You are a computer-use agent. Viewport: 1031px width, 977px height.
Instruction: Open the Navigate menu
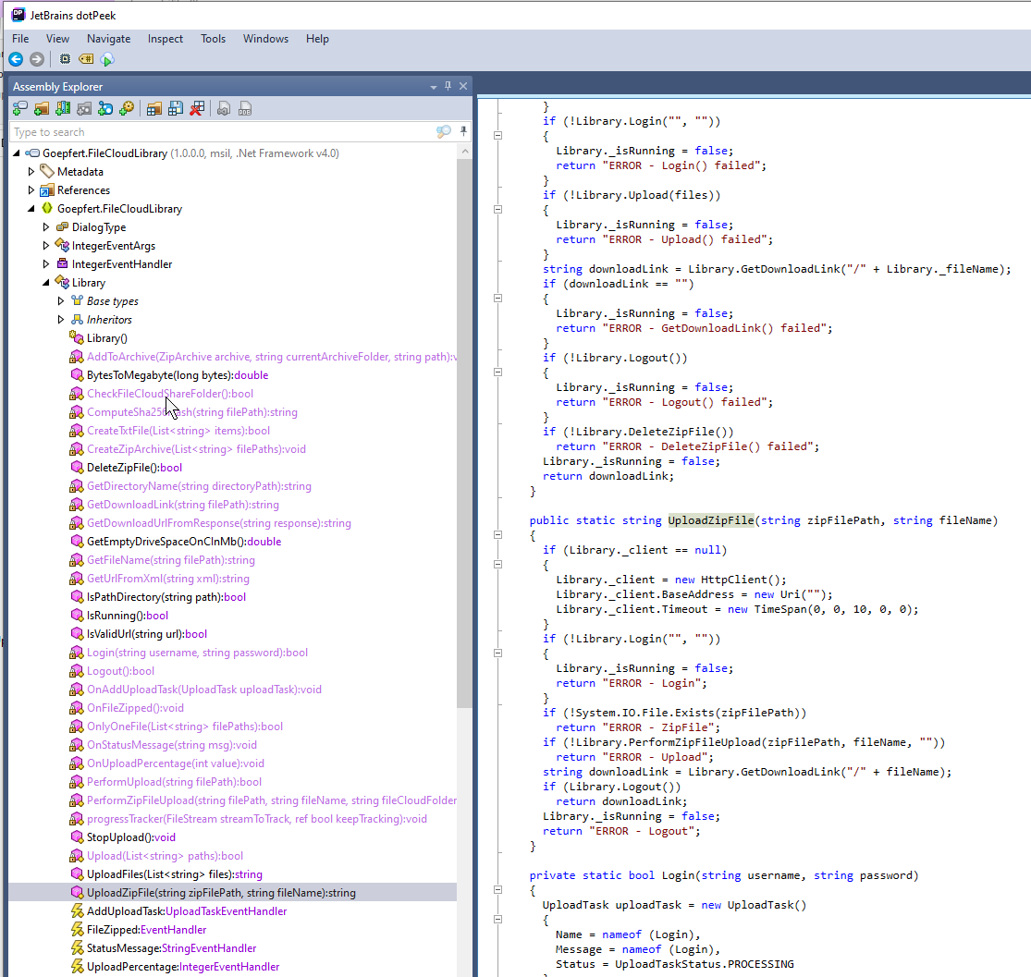108,39
